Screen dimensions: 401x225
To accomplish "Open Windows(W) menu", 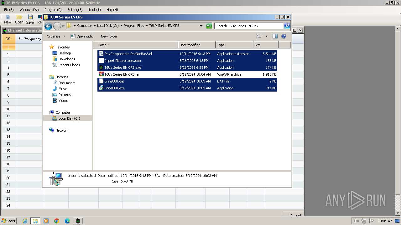I will point(29,10).
